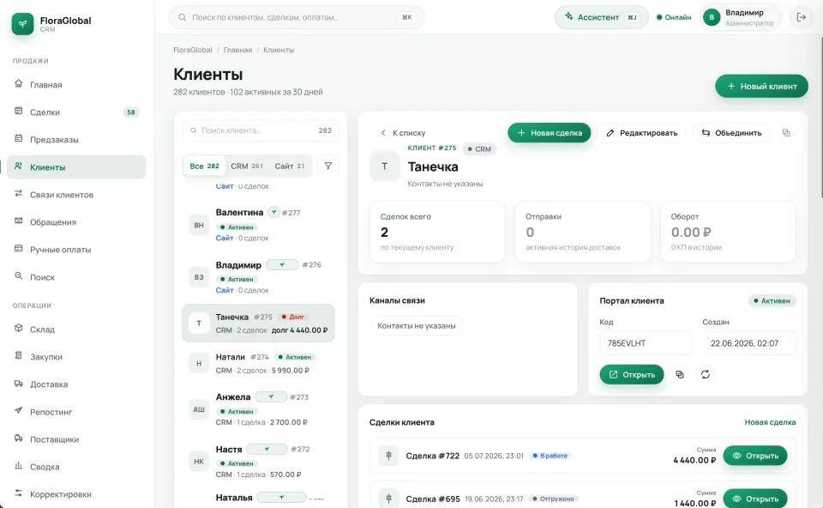Click the Новая сделка green button
Screen dimensions: 823x508
tap(549, 133)
